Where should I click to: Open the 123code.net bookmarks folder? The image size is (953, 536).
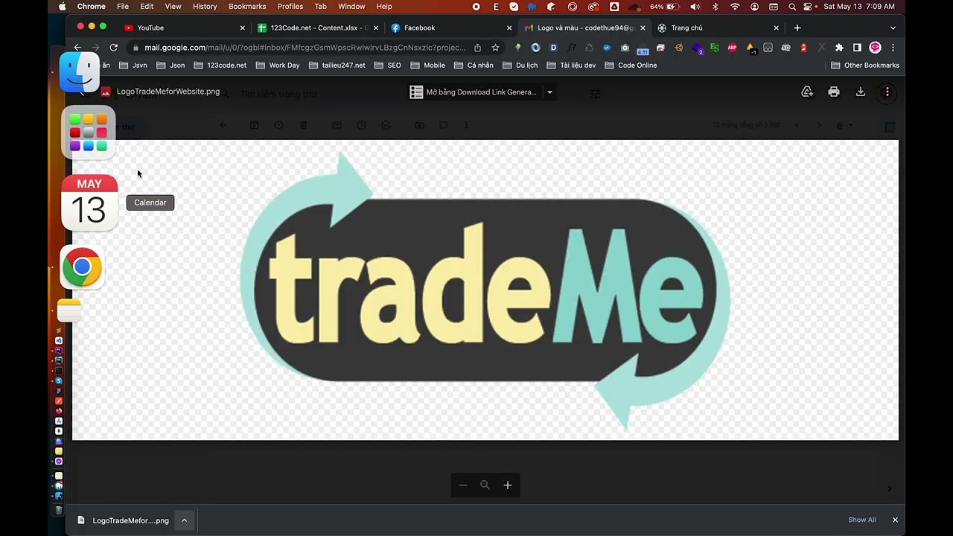tap(220, 65)
